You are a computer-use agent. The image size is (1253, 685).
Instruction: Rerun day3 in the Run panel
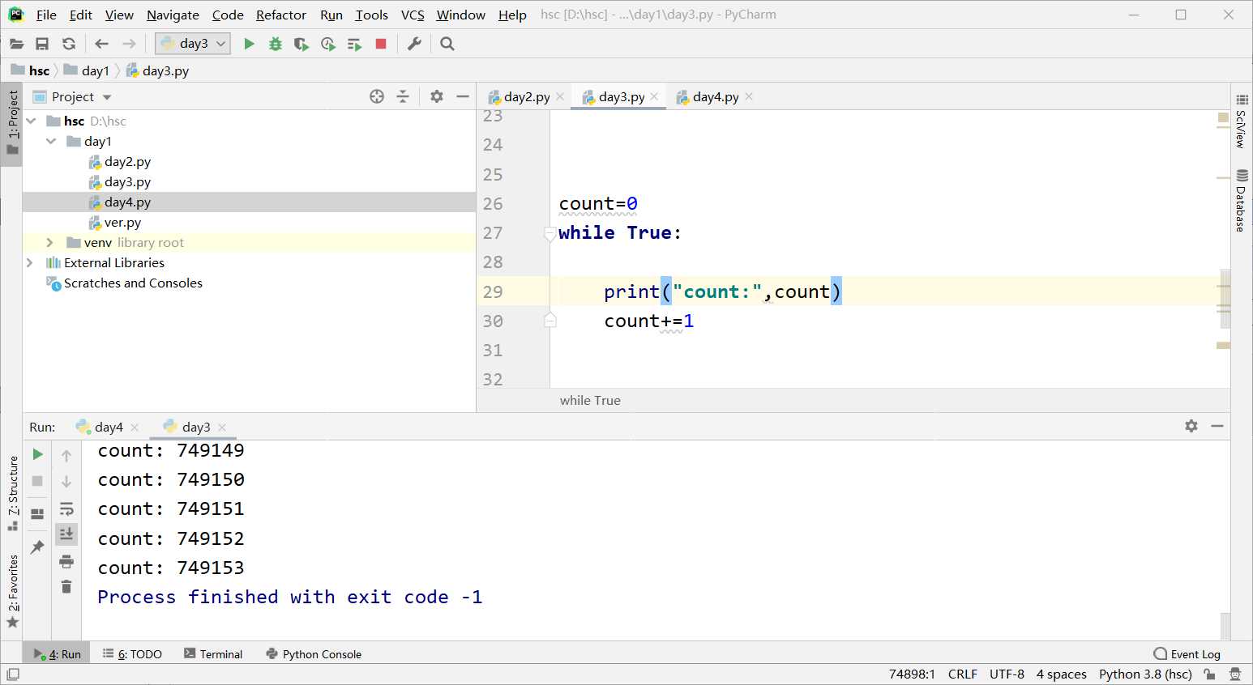pos(37,454)
